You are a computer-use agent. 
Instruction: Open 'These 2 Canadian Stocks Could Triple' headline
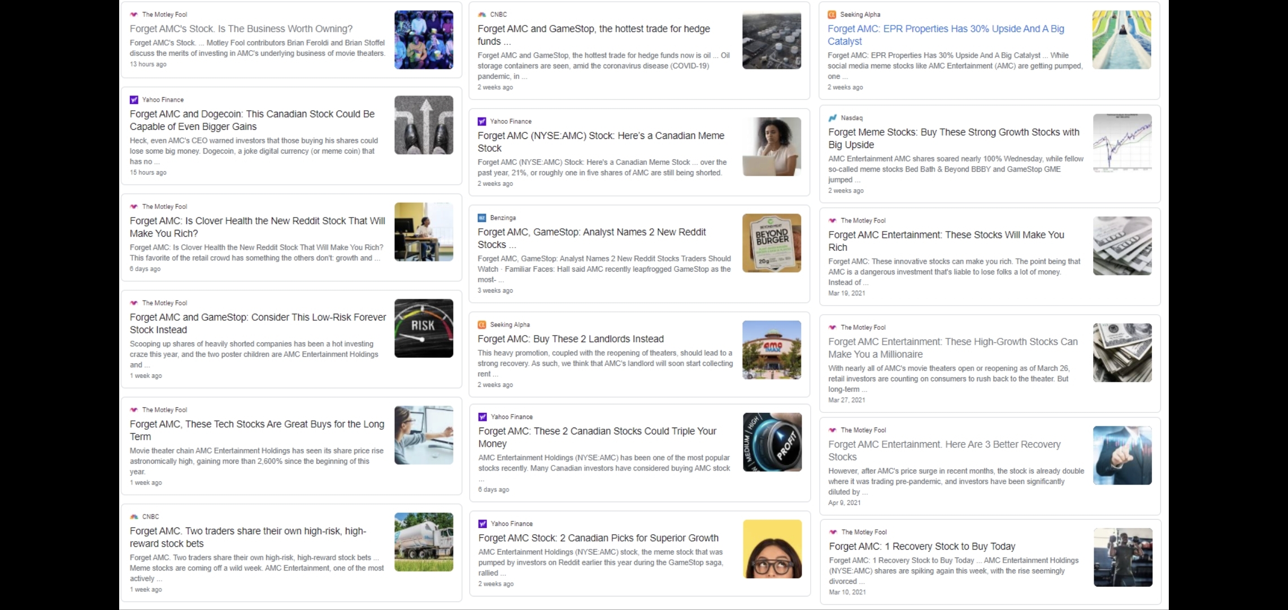click(x=597, y=437)
